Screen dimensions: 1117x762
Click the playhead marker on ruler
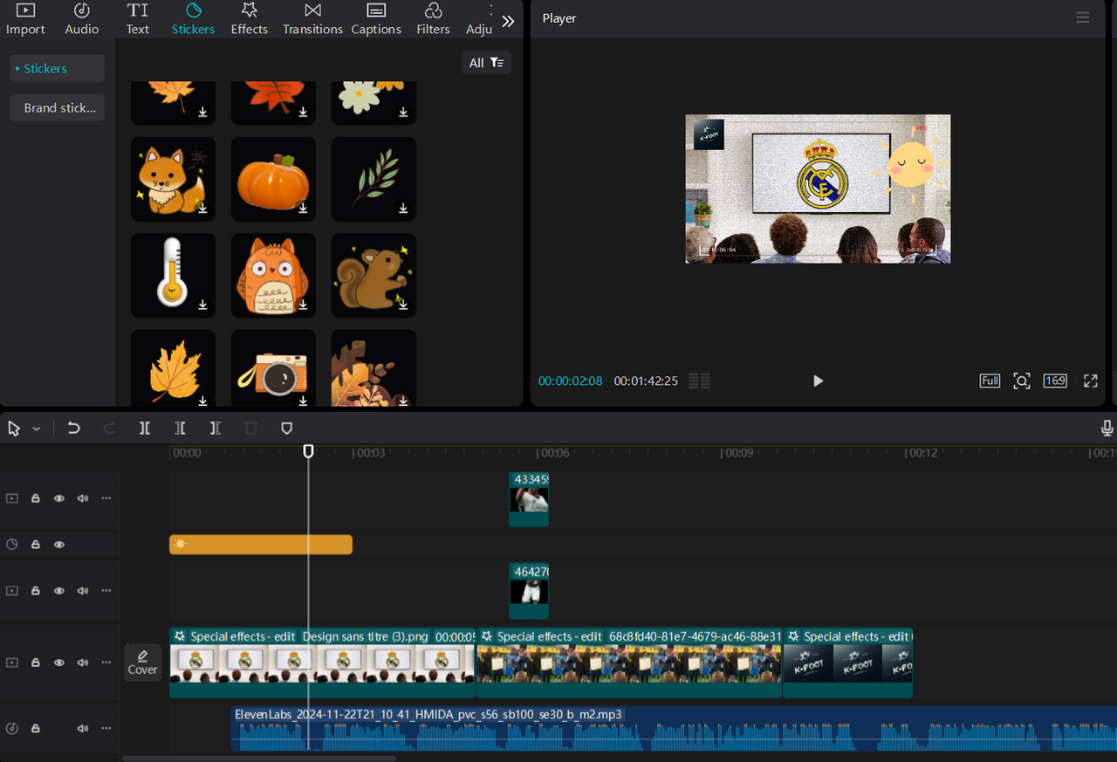coord(308,451)
